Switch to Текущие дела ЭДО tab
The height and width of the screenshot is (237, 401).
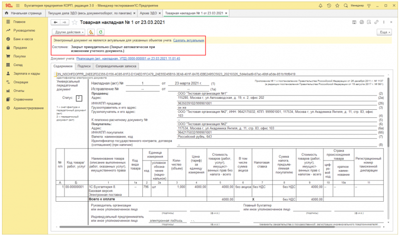click(x=90, y=13)
